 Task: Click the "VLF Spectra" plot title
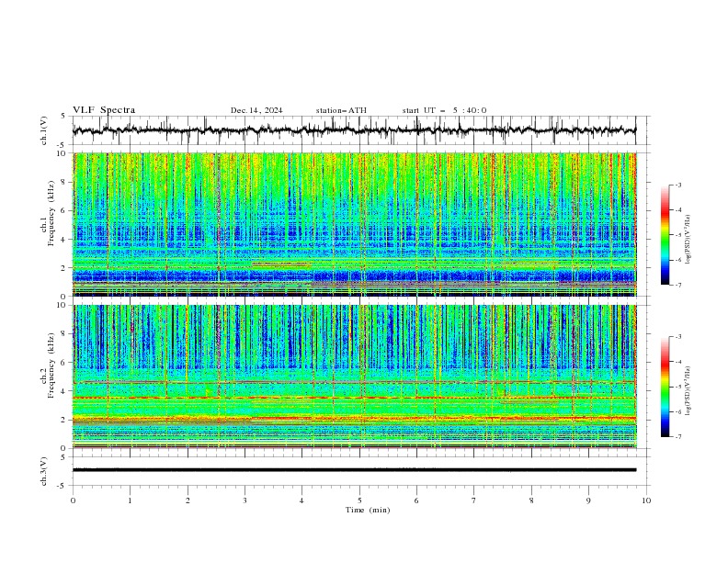(x=104, y=110)
